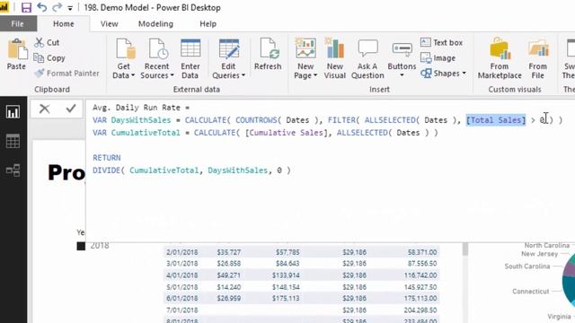Click the Recent Sources icon
Viewport: 575px width, 323px height.
click(x=158, y=48)
